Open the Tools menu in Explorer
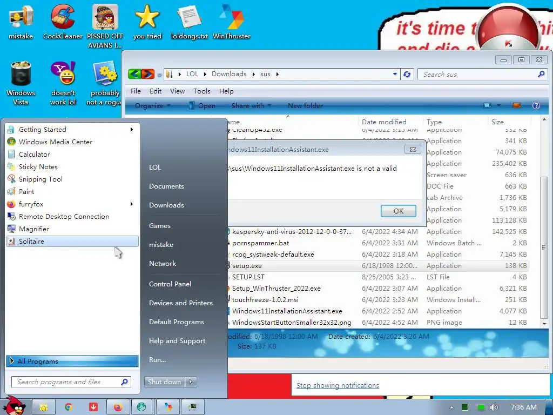 tap(202, 91)
